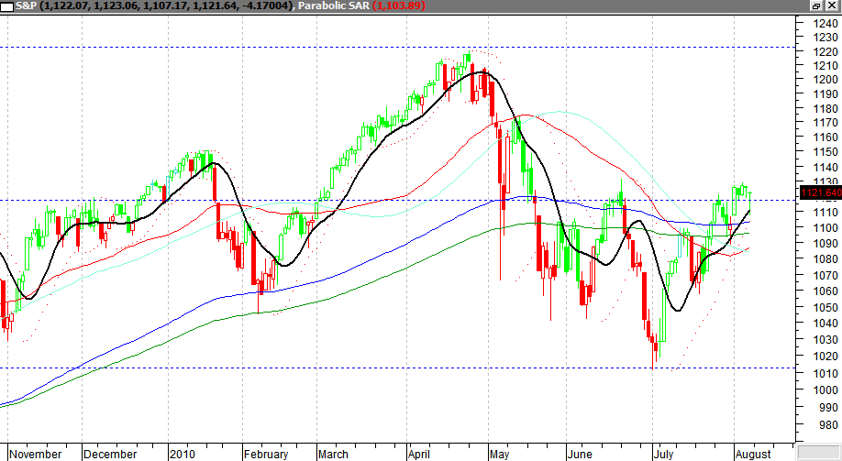
Task: Select the Parabolic SAR indicator label
Action: coord(334,5)
